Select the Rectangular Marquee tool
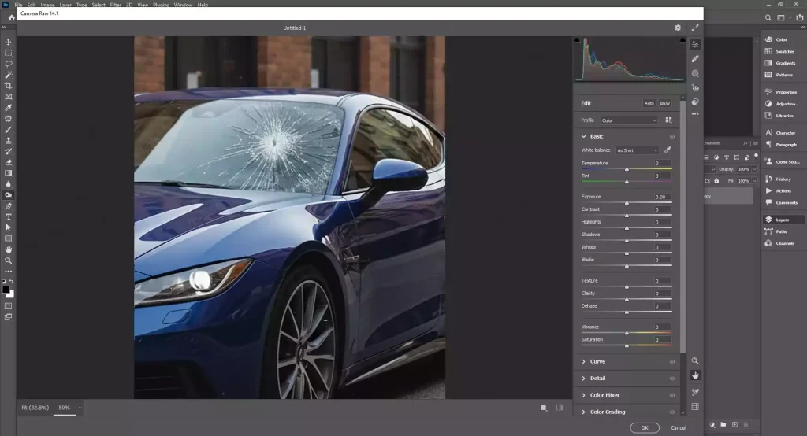The height and width of the screenshot is (436, 807). click(x=8, y=53)
